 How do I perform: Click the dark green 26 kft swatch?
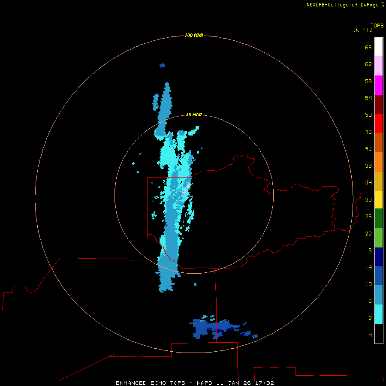[x=379, y=218]
